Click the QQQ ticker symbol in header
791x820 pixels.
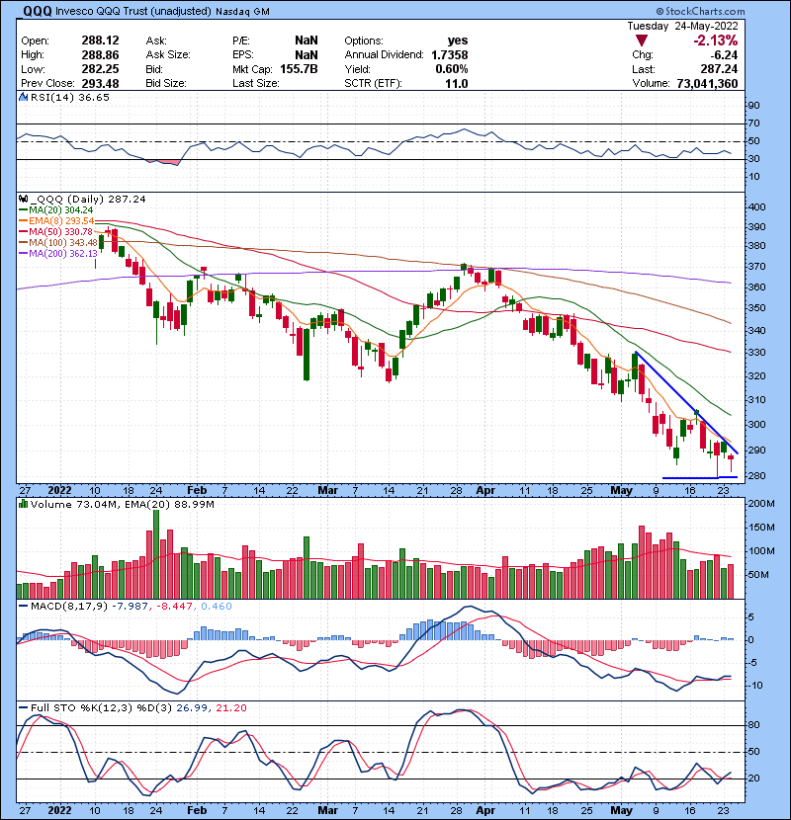(x=38, y=11)
